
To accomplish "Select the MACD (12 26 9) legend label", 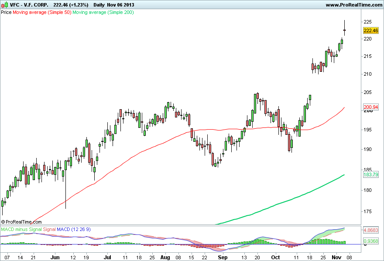I will (74, 229).
